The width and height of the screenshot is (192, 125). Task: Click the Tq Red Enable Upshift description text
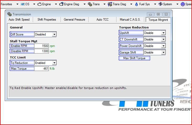pyautogui.click(x=68, y=88)
